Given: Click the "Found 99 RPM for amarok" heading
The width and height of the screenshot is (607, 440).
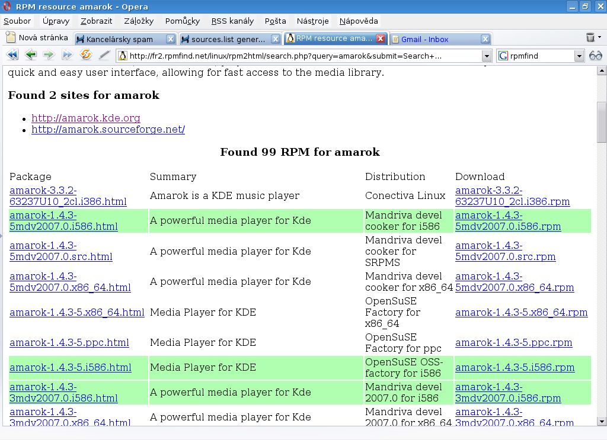Looking at the screenshot, I should coord(300,152).
